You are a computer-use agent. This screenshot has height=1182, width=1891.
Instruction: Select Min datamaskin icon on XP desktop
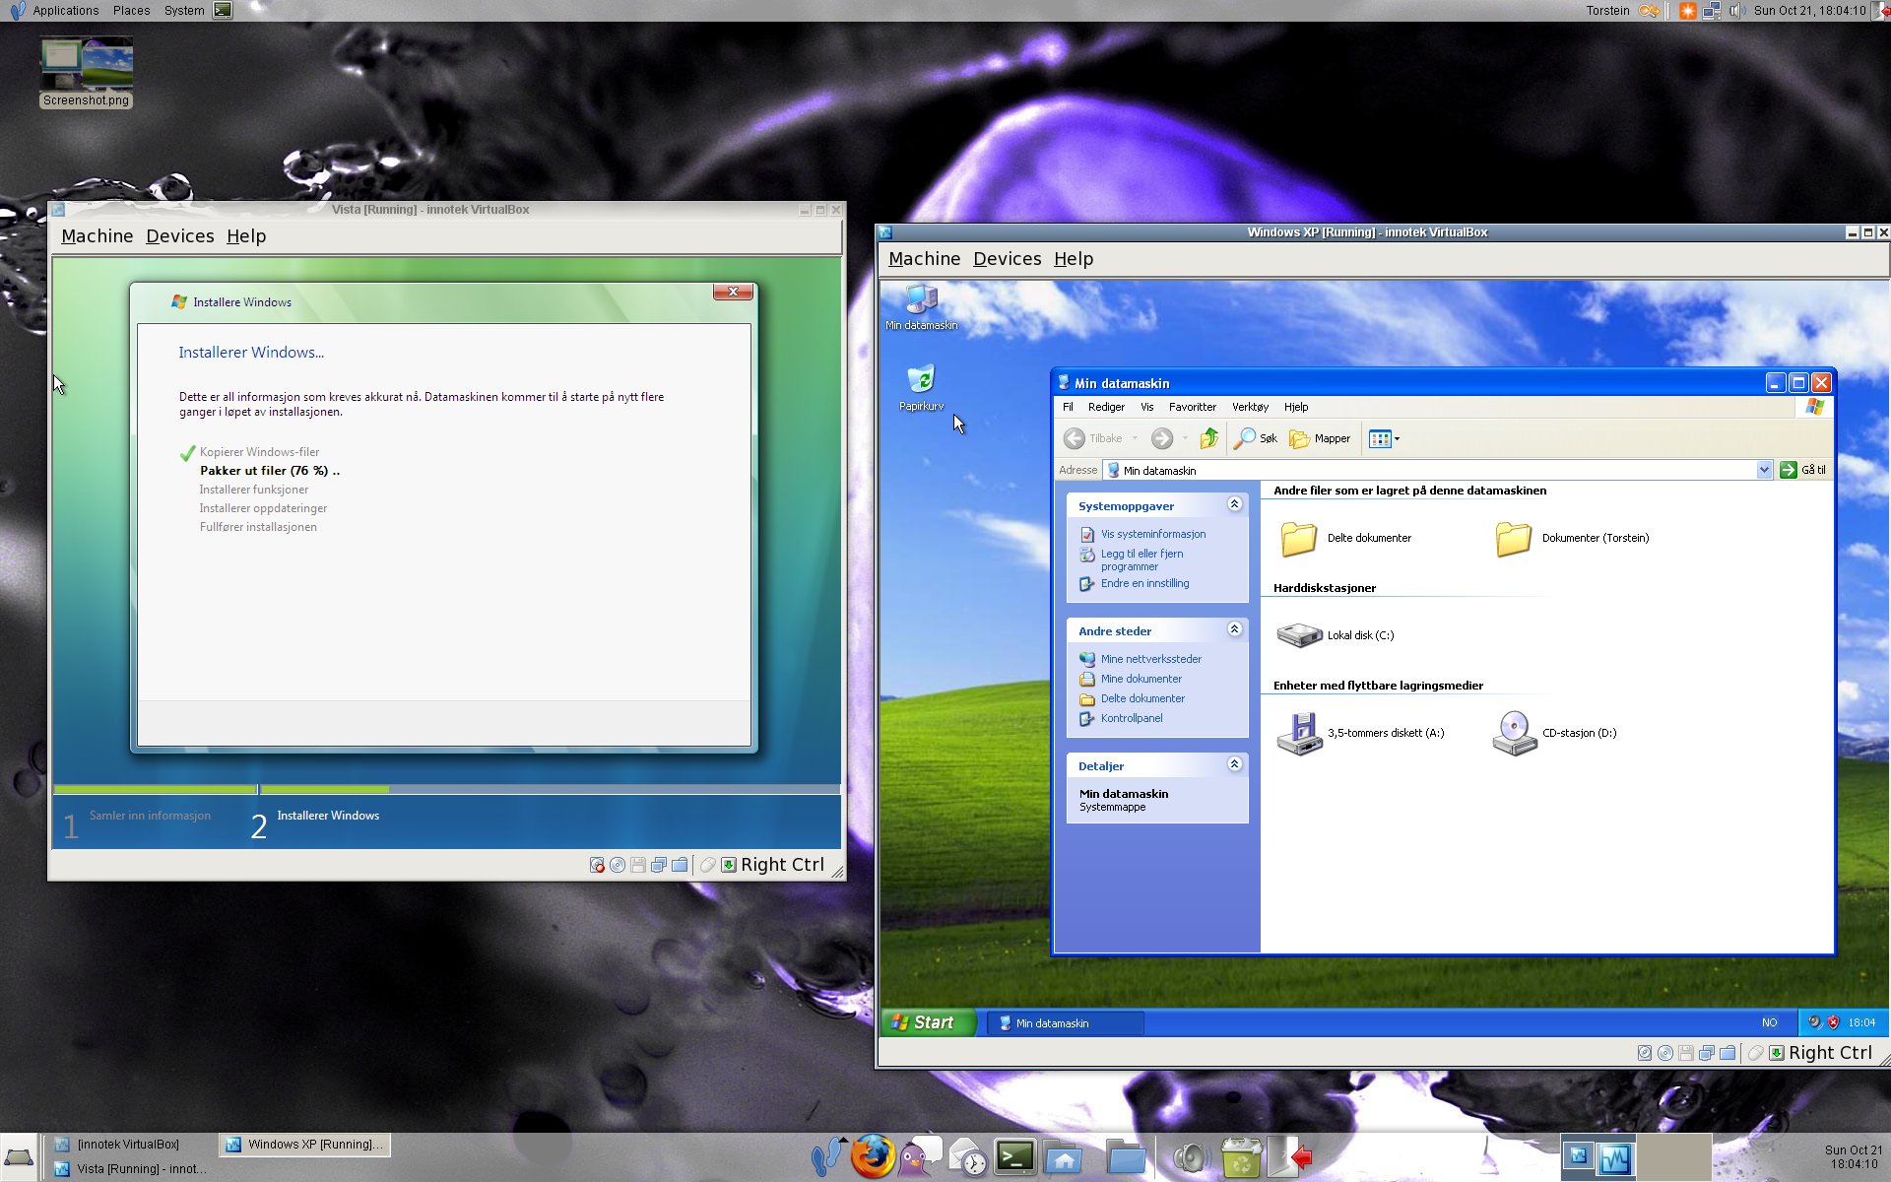[x=921, y=307]
